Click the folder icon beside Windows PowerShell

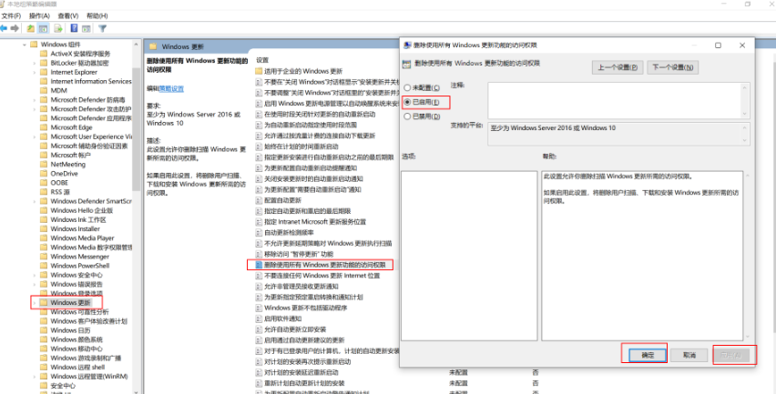[x=44, y=266]
